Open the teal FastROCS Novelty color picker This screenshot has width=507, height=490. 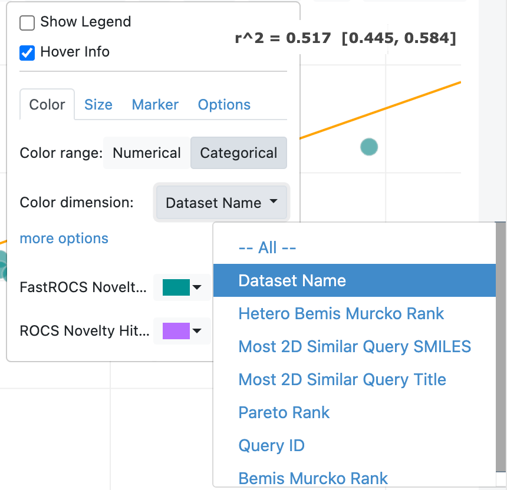(182, 287)
